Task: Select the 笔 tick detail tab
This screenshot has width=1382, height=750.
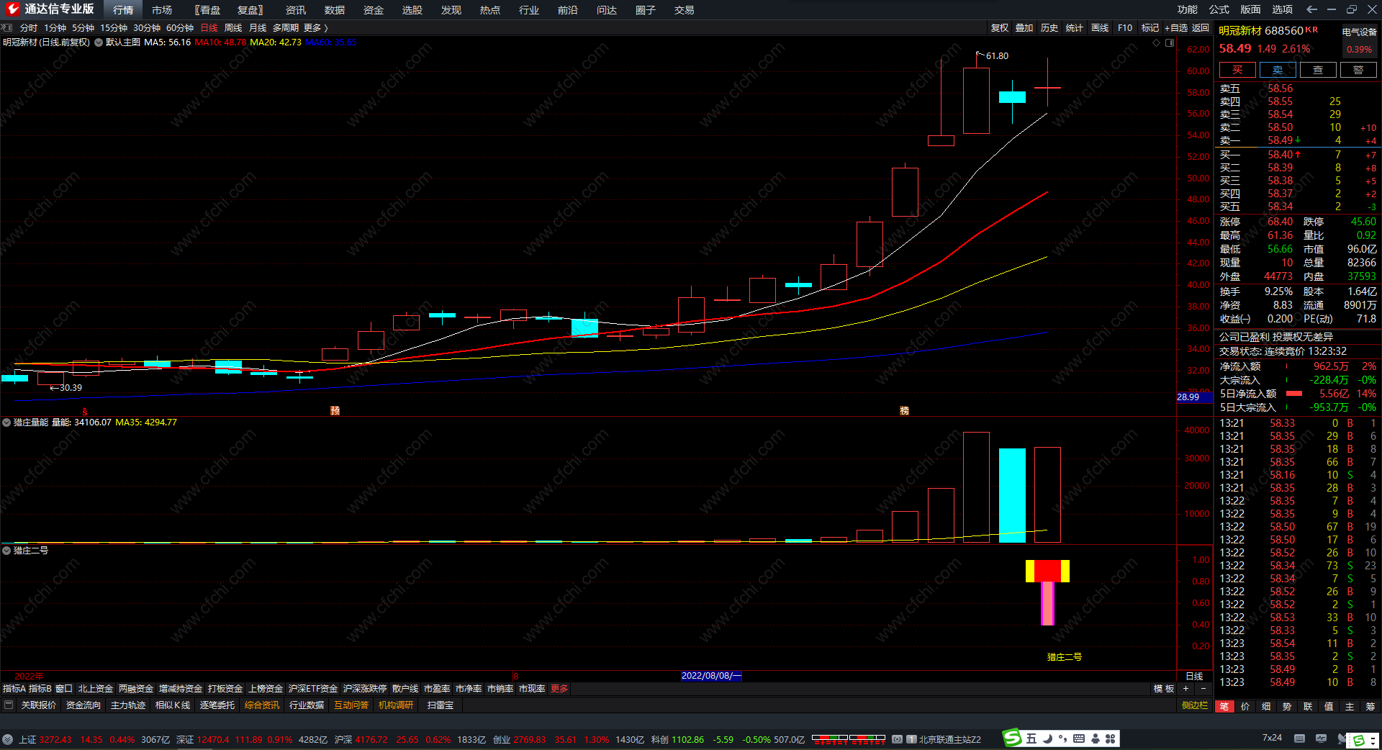Action: coord(1224,707)
